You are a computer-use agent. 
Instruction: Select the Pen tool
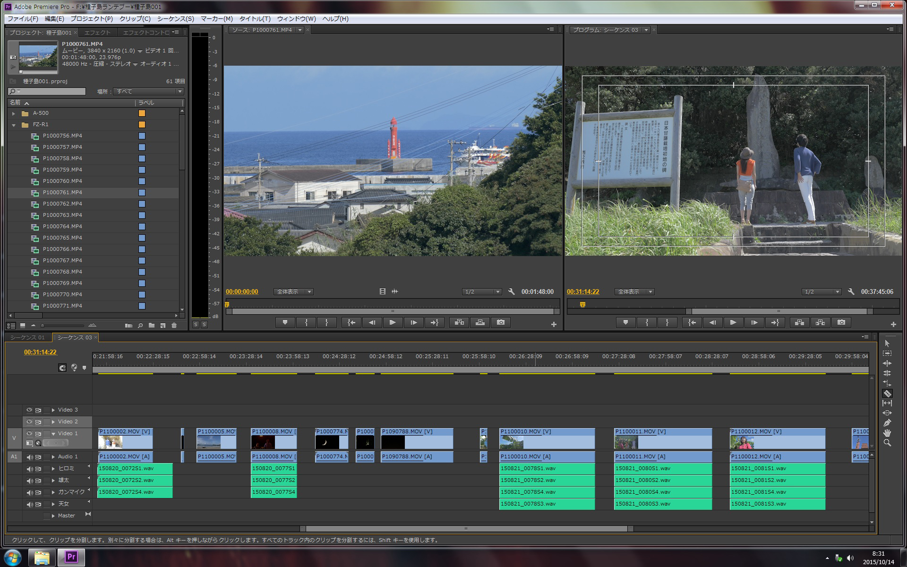click(887, 423)
